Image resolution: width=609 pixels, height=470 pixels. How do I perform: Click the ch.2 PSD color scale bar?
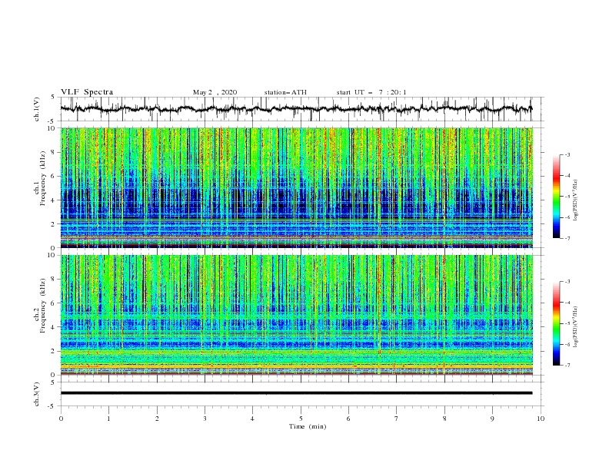[x=557, y=323]
